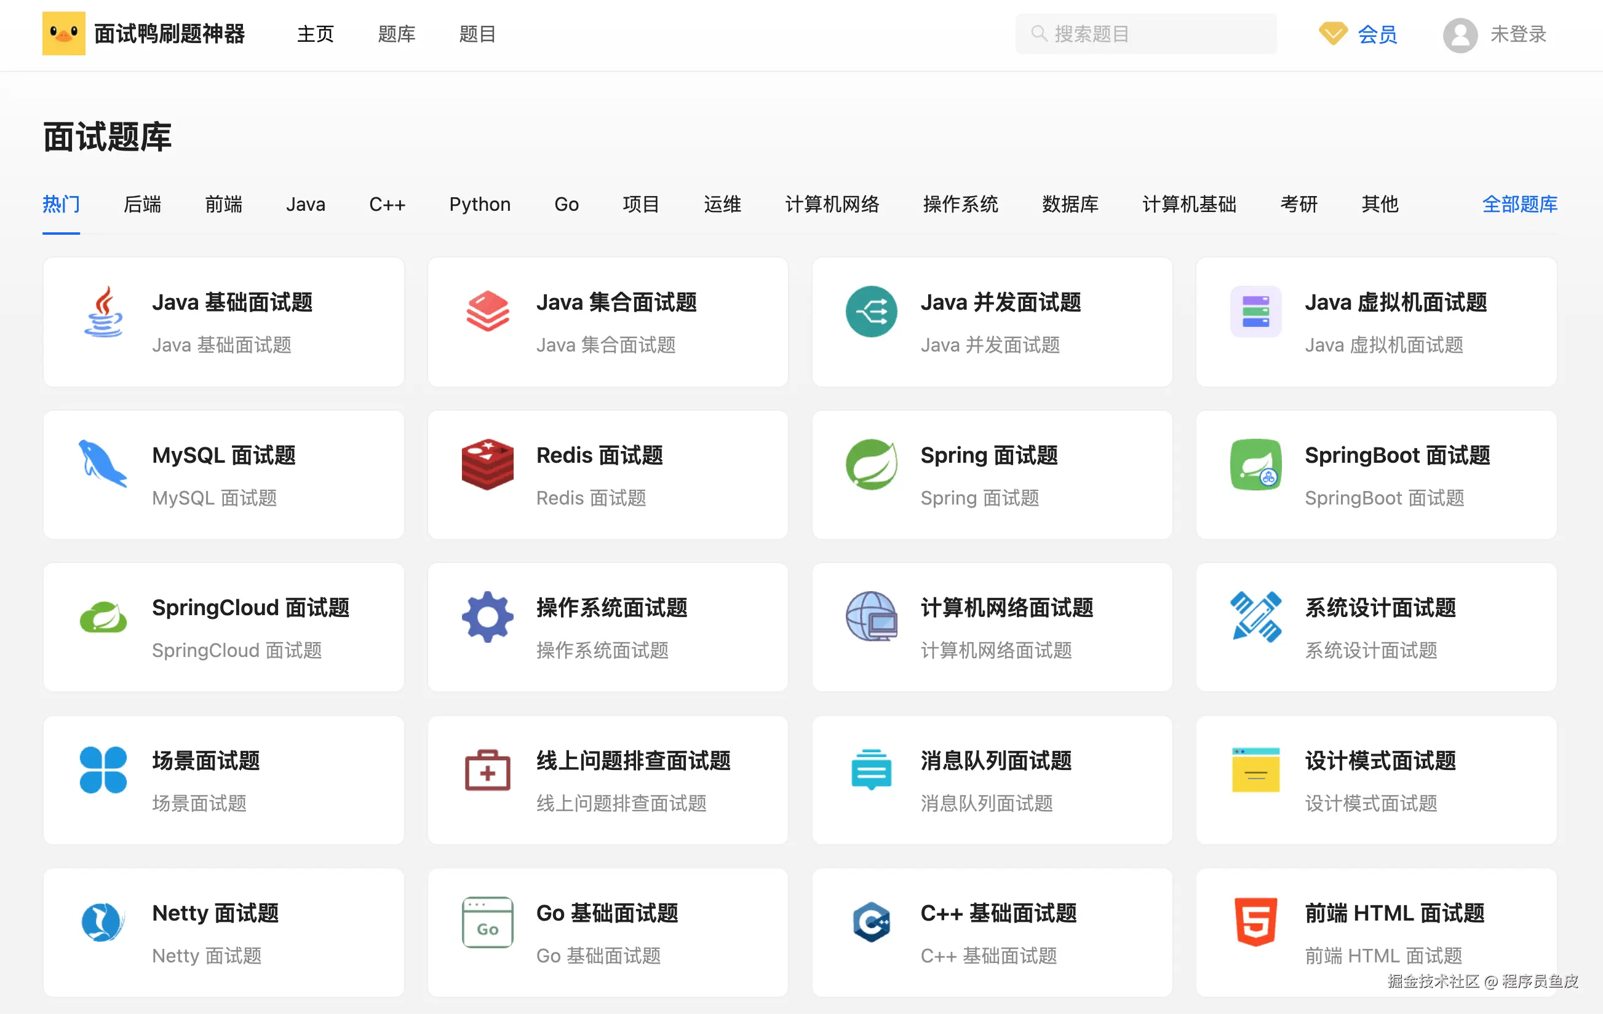Click the first-aid kit icon for 线上问题排查
1603x1014 pixels.
(x=487, y=770)
